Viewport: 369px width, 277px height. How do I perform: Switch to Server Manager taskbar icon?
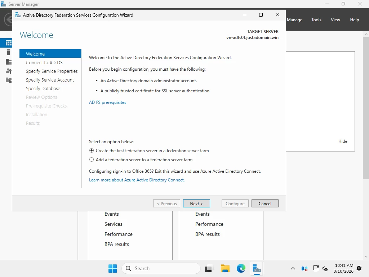coord(257,268)
